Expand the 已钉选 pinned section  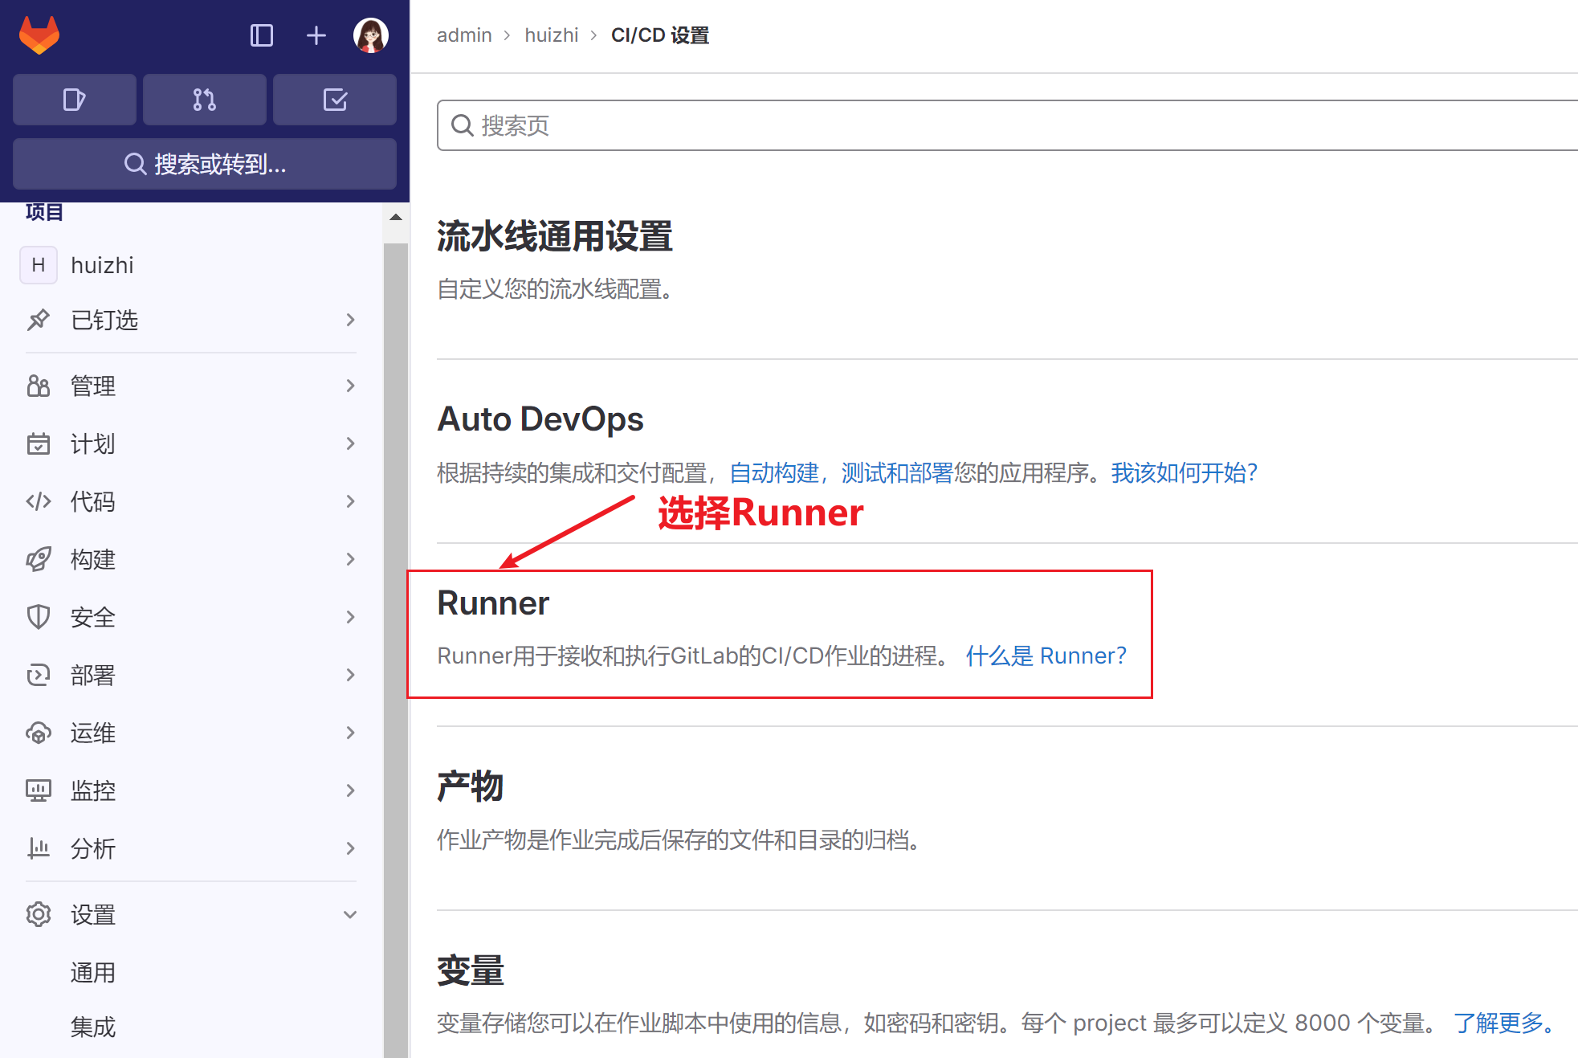coord(191,320)
